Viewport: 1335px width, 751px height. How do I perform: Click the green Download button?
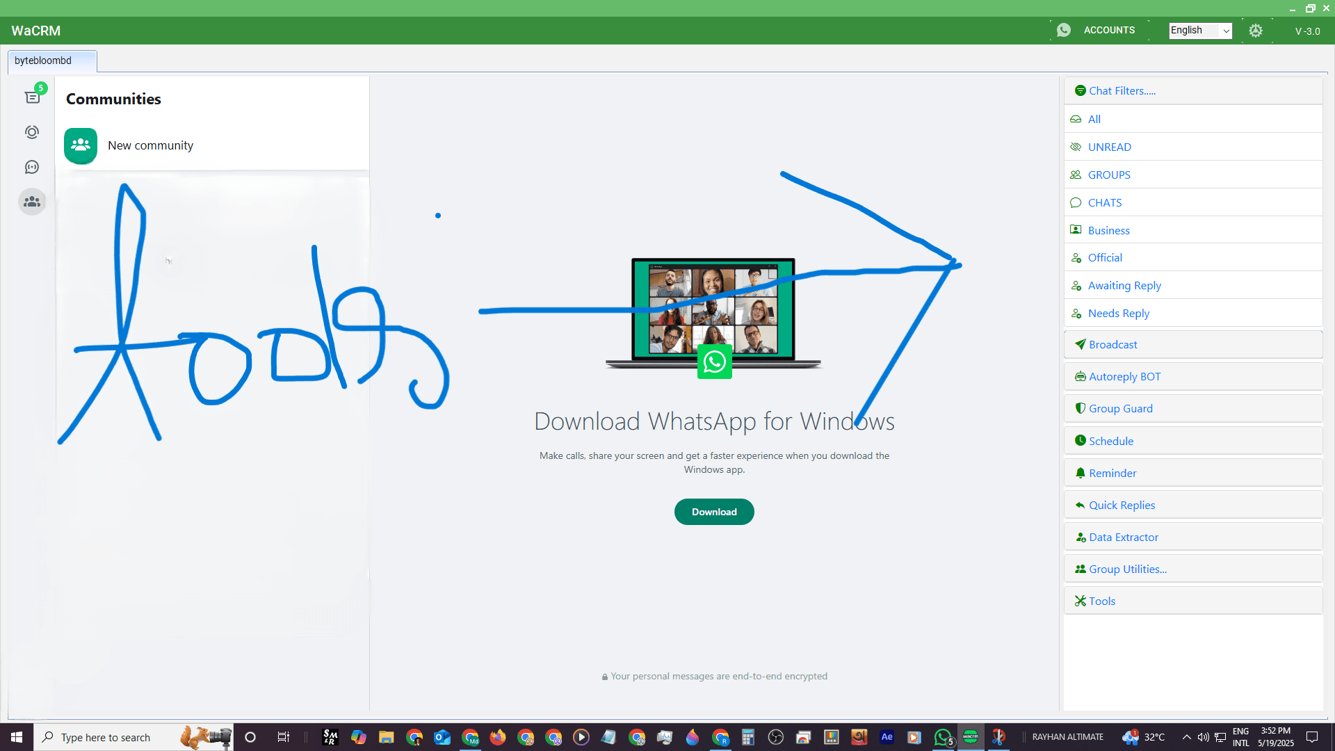(714, 512)
